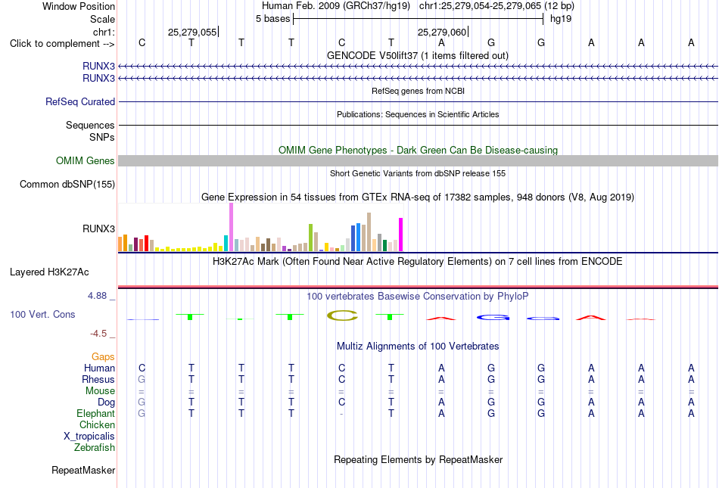Click the Human alignment row label

tap(99, 368)
